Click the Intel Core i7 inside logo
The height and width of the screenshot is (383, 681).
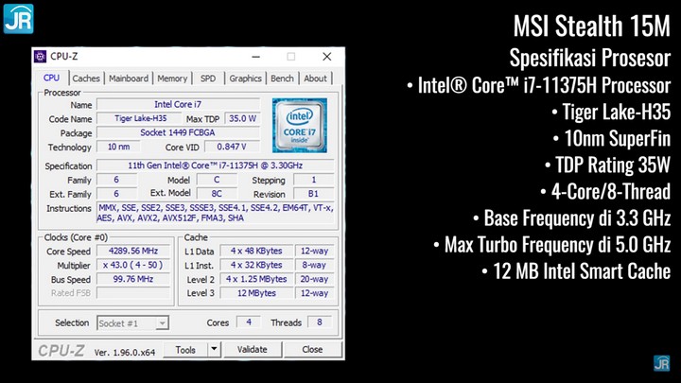[300, 126]
